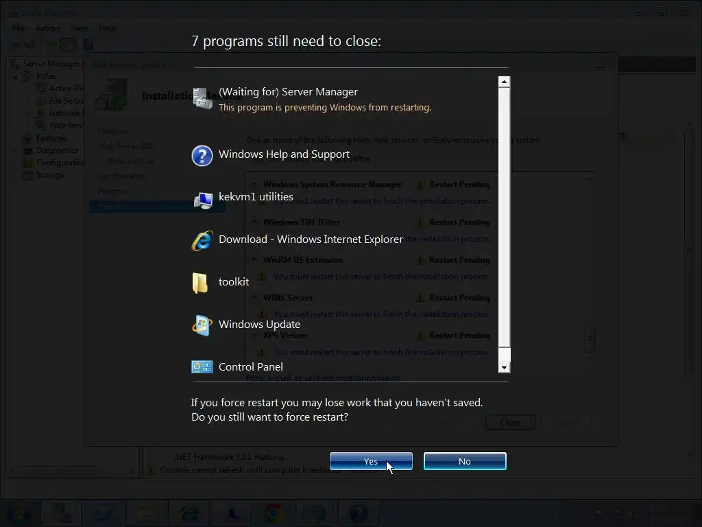Click the Windows Help and Support question-mark icon
The height and width of the screenshot is (527, 702).
point(202,156)
